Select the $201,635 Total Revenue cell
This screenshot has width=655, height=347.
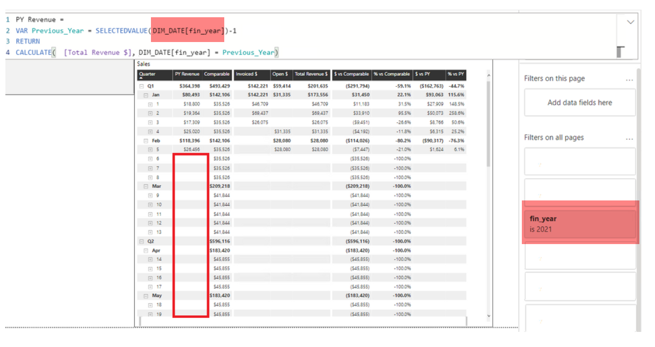317,86
